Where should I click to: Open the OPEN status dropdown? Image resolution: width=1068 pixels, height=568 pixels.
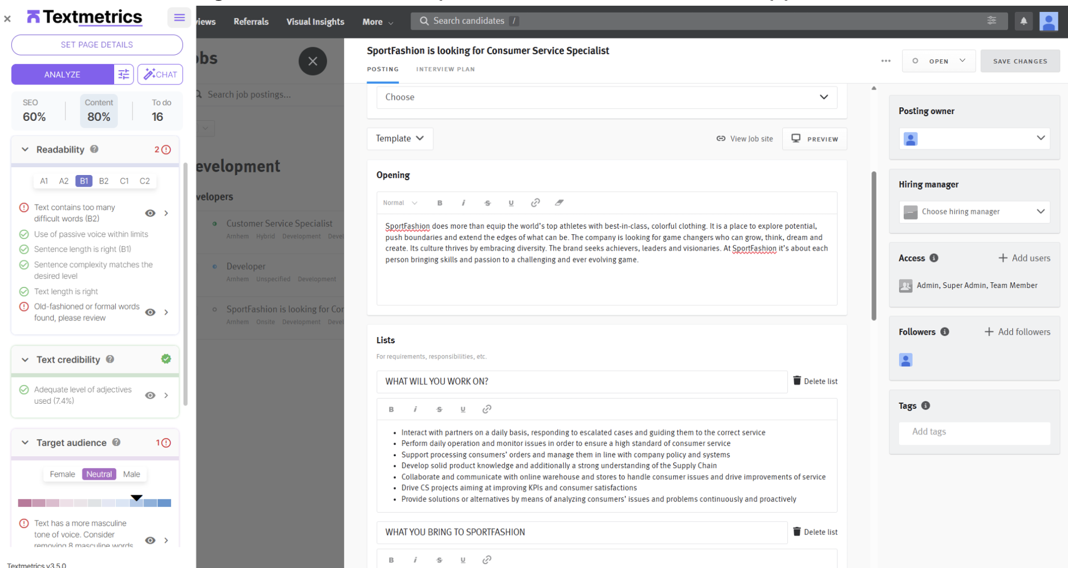pyautogui.click(x=938, y=61)
